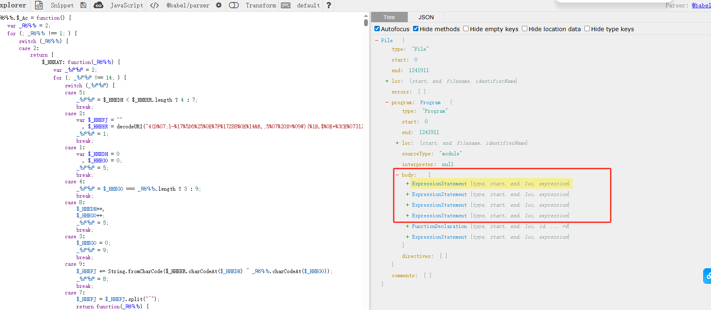Image resolution: width=711 pixels, height=310 pixels.
Task: Click the blue floating widget icon at right edge
Action: [707, 276]
